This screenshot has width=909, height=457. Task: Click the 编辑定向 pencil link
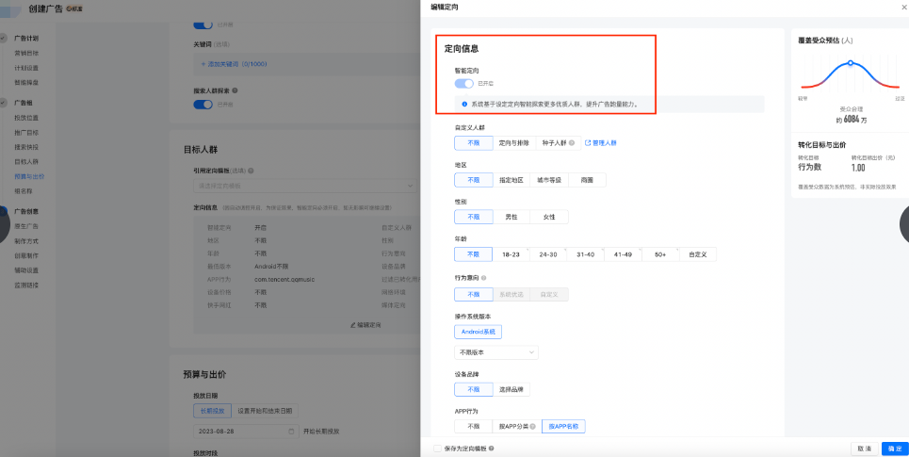click(365, 325)
